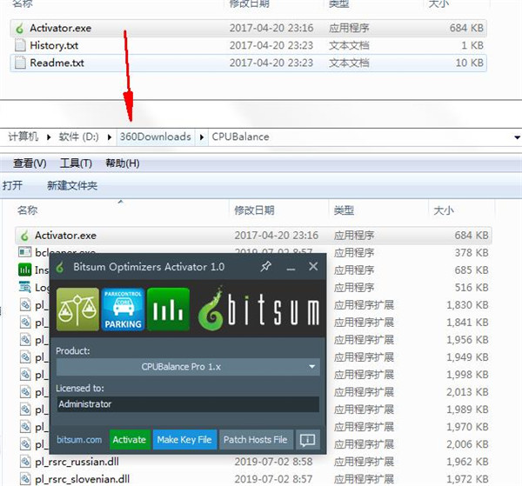Go to 软件 (D:) in the breadcrumb
The width and height of the screenshot is (522, 486).
[78, 136]
